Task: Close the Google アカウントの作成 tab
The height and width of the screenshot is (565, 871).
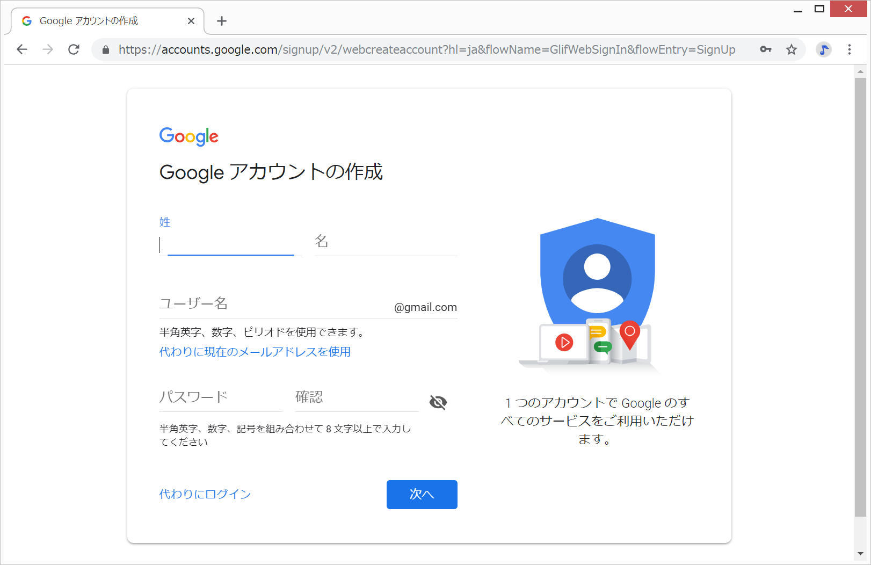Action: tap(191, 21)
